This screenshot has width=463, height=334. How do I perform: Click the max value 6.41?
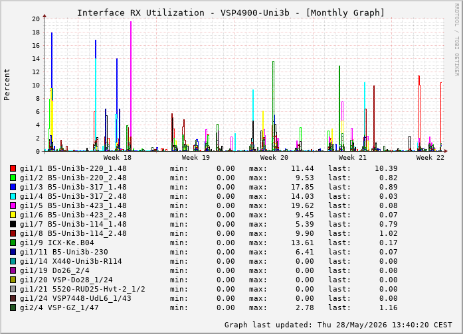[305, 252]
